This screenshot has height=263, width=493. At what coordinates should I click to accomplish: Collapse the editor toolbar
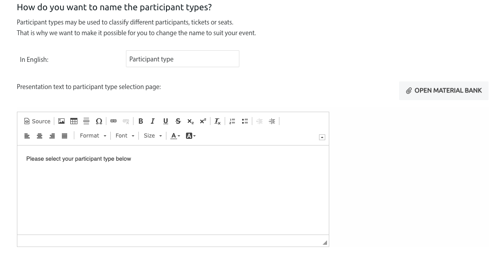[x=322, y=137]
